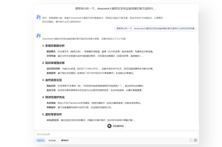Click the AR远程支持 bullet line
The image size is (222, 147).
coord(91,120)
